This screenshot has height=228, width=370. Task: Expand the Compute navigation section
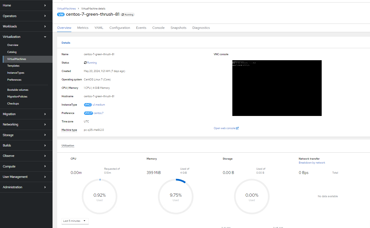point(26,166)
